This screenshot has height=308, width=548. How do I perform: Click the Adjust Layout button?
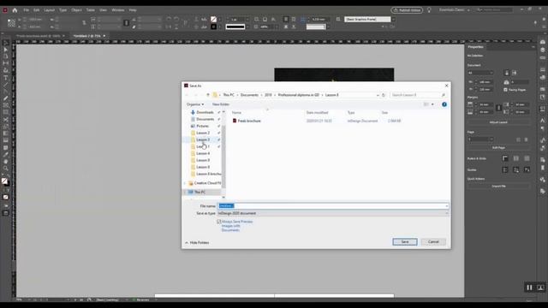498,122
